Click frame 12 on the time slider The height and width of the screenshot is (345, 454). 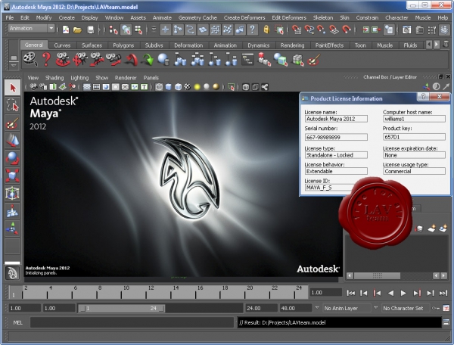point(151,292)
